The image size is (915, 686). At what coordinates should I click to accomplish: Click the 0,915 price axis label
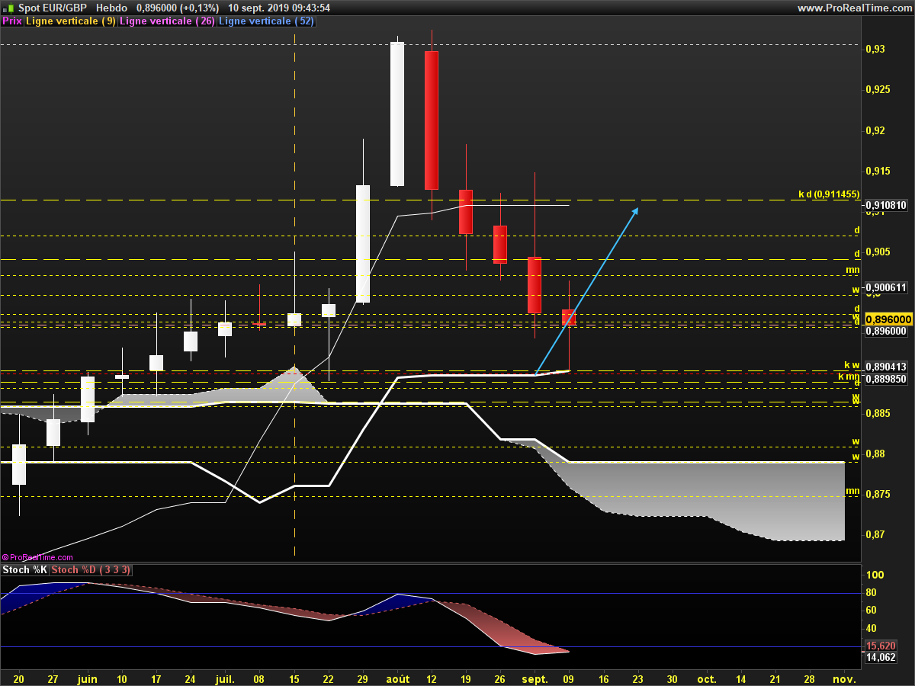click(x=879, y=171)
